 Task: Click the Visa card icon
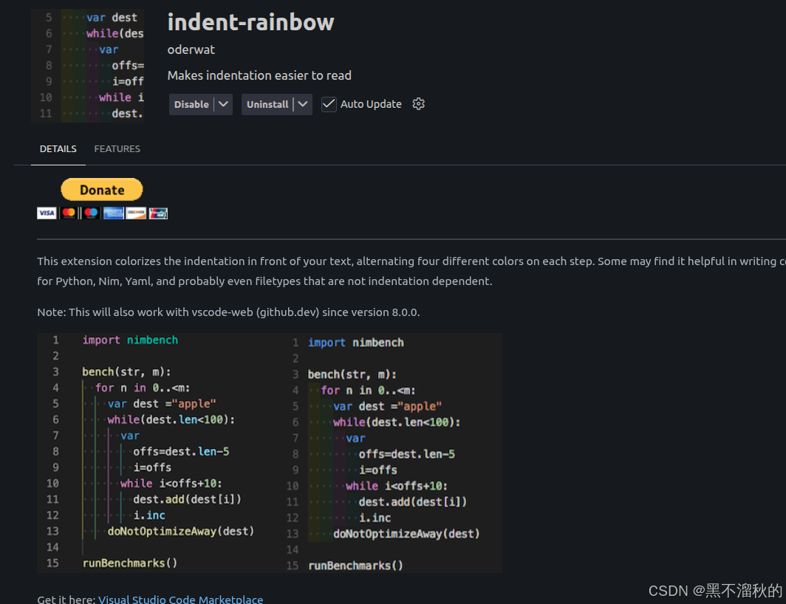47,213
